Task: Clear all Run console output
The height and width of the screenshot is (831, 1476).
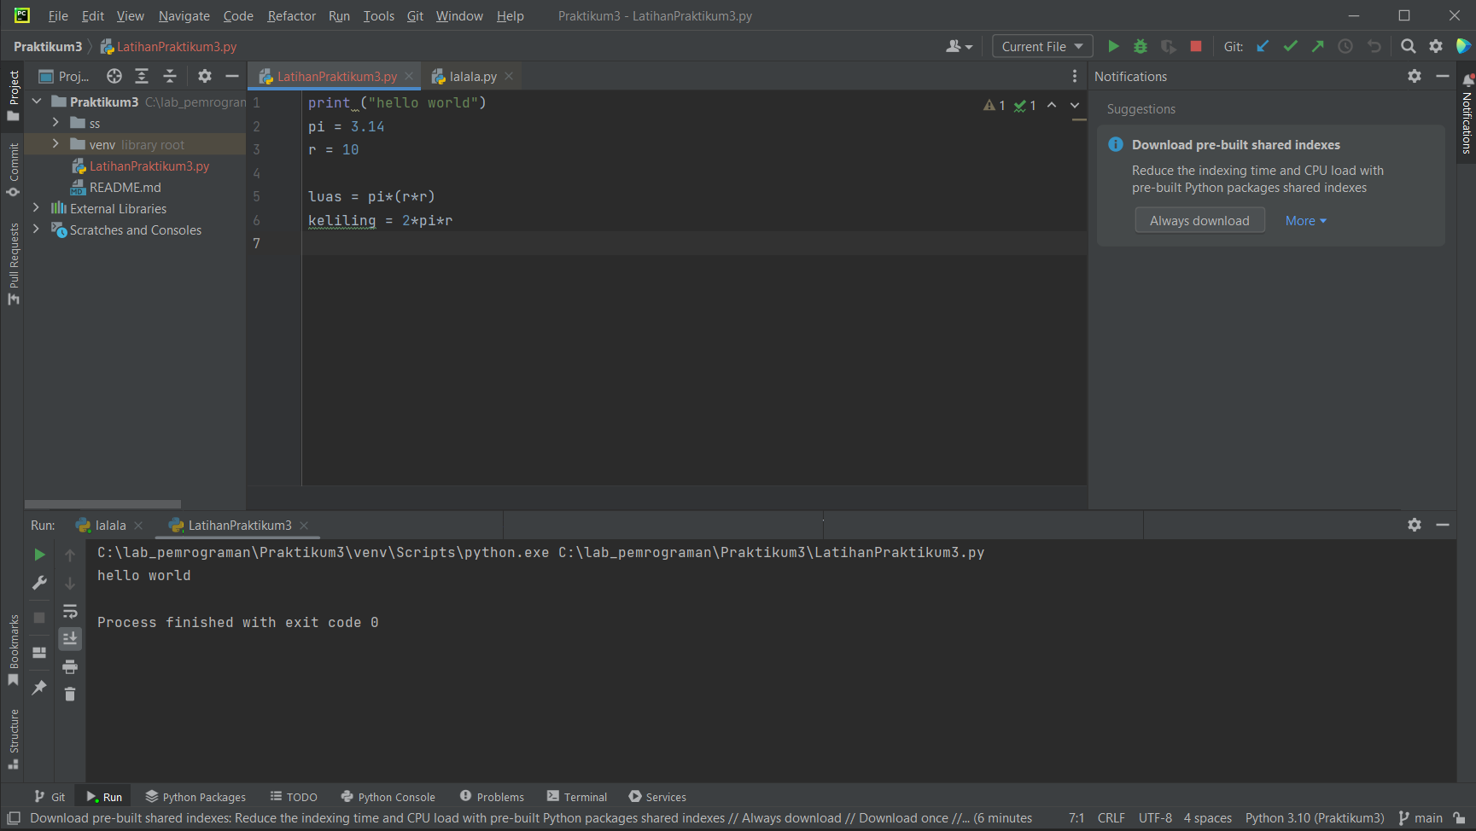Action: 70,694
